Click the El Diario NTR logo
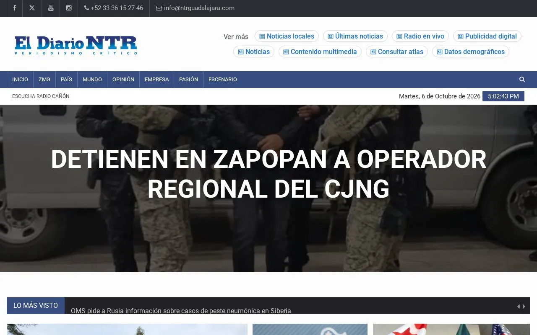The width and height of the screenshot is (537, 335). coord(76,45)
